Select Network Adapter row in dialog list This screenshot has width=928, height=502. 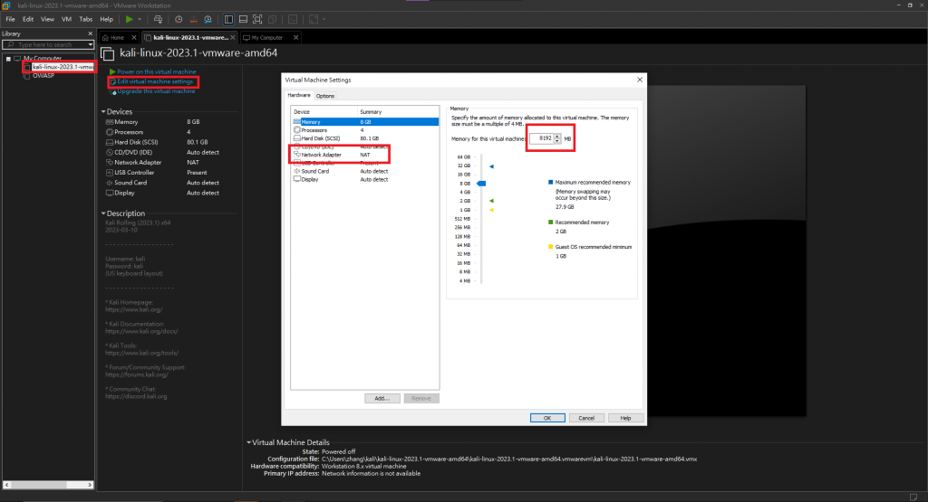click(365, 155)
